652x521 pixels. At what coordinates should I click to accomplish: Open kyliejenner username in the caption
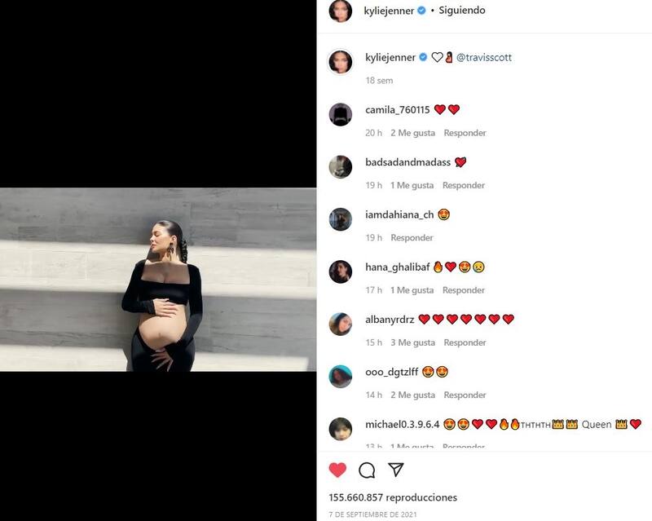390,57
